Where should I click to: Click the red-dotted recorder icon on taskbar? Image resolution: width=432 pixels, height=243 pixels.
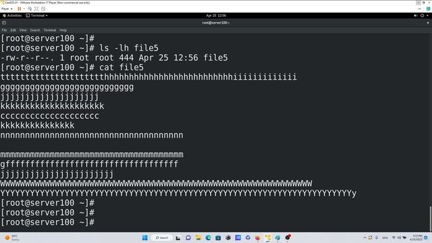[x=288, y=238]
